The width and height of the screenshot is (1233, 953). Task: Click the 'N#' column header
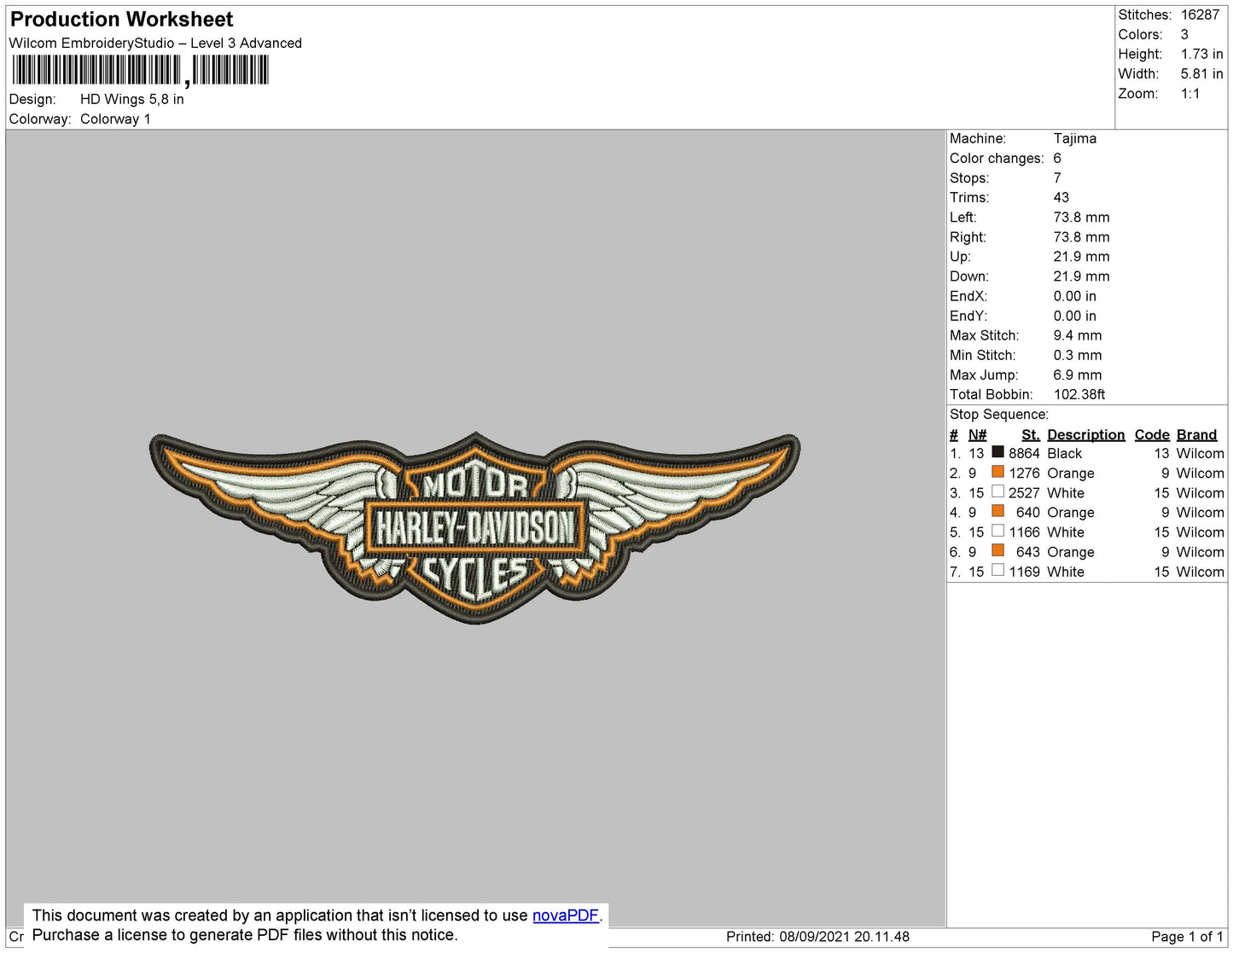pos(977,435)
